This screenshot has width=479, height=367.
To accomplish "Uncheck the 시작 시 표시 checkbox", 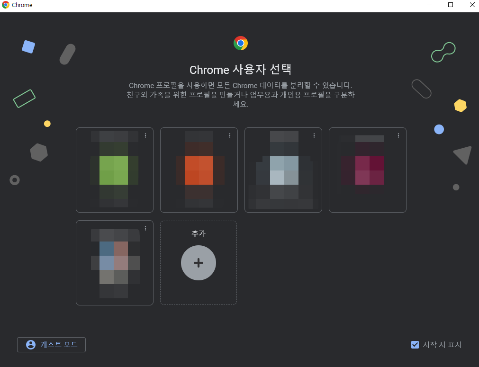I will (415, 345).
